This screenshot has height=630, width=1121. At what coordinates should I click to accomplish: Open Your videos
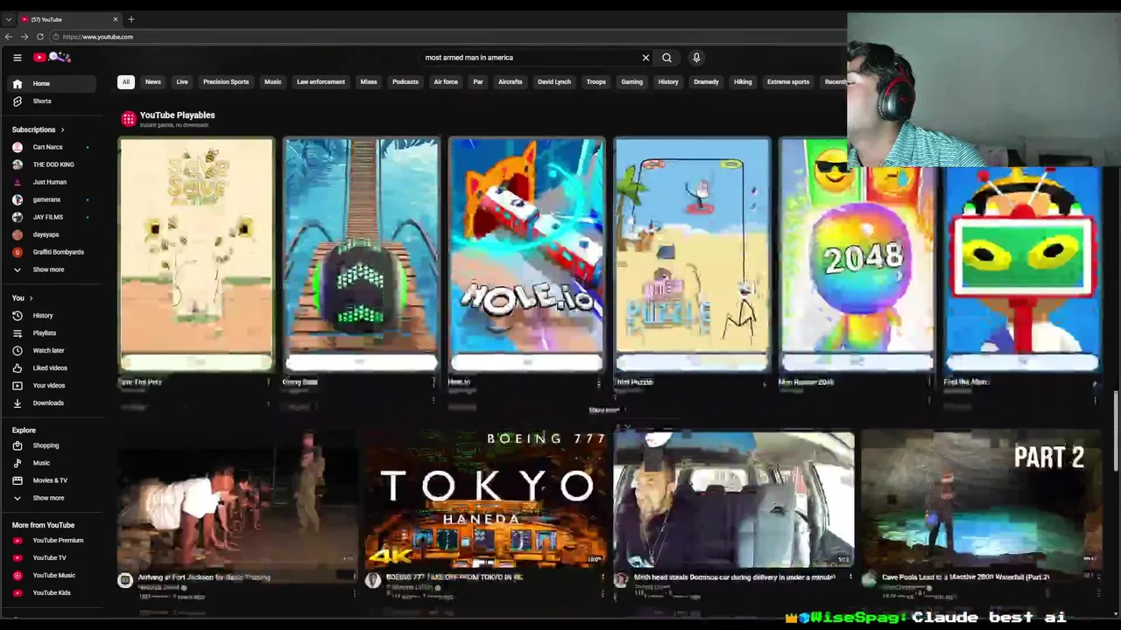[50, 386]
